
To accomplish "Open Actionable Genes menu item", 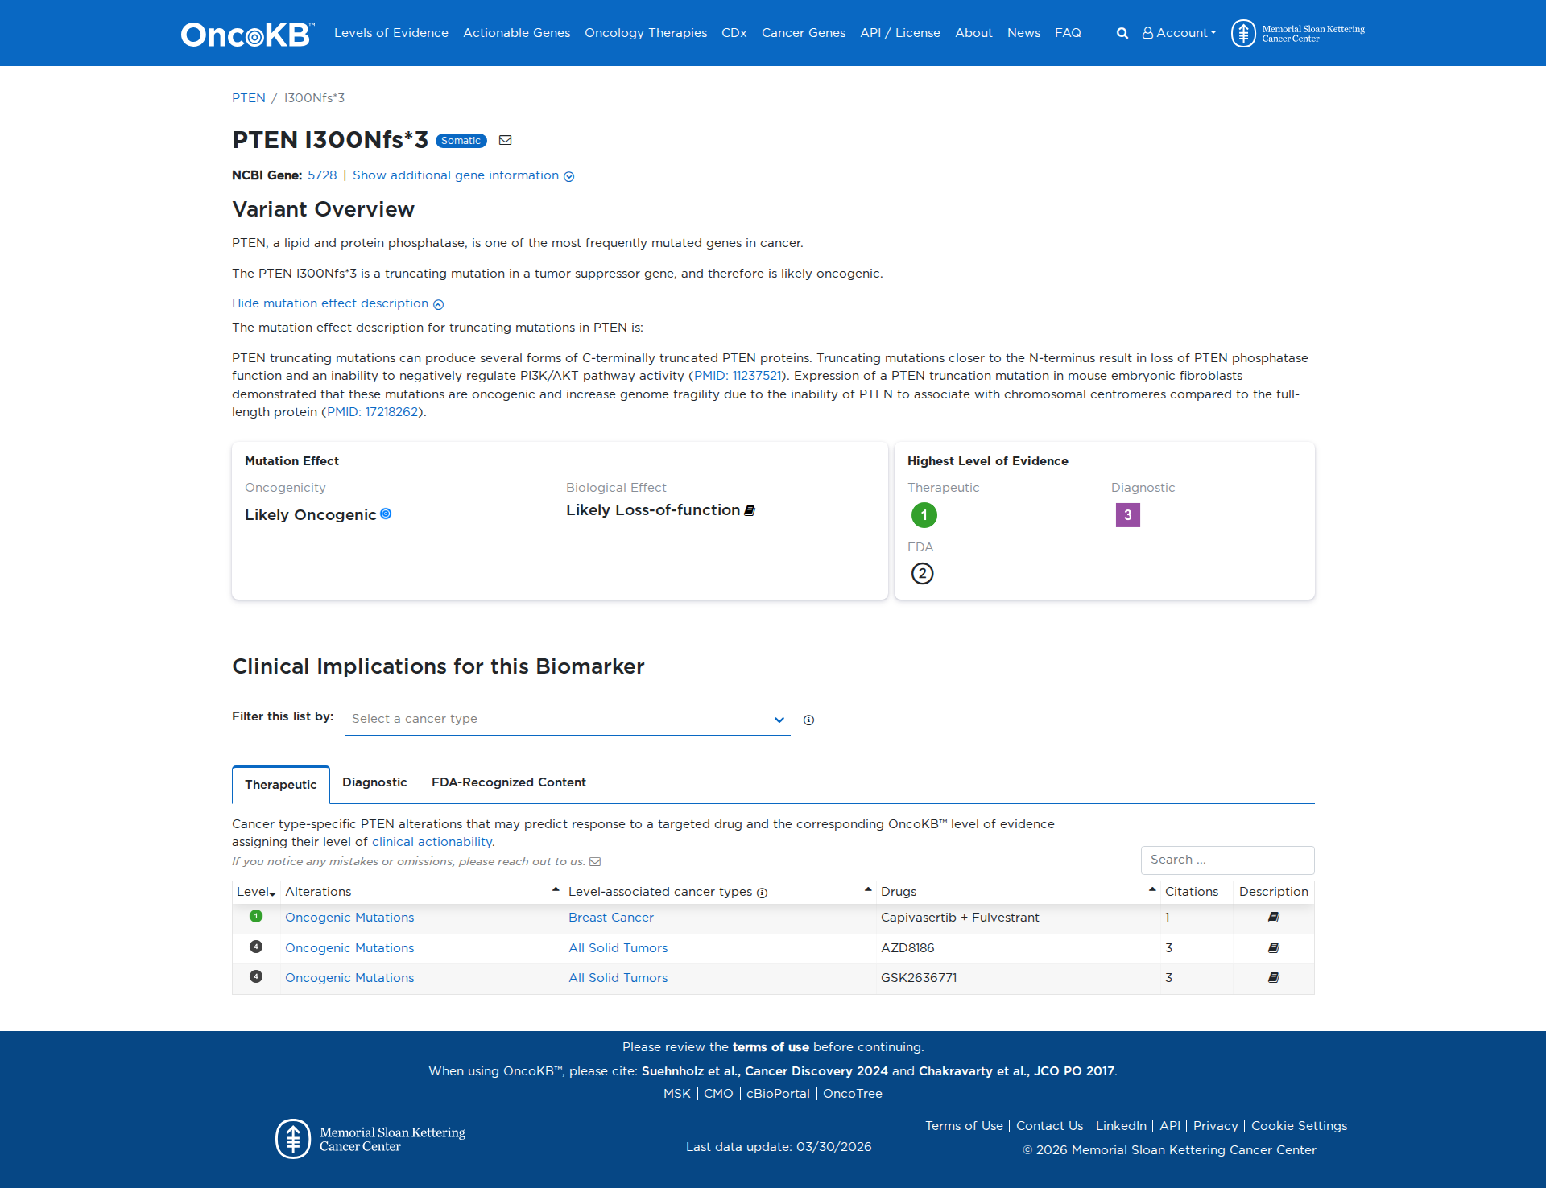I will 516,33.
